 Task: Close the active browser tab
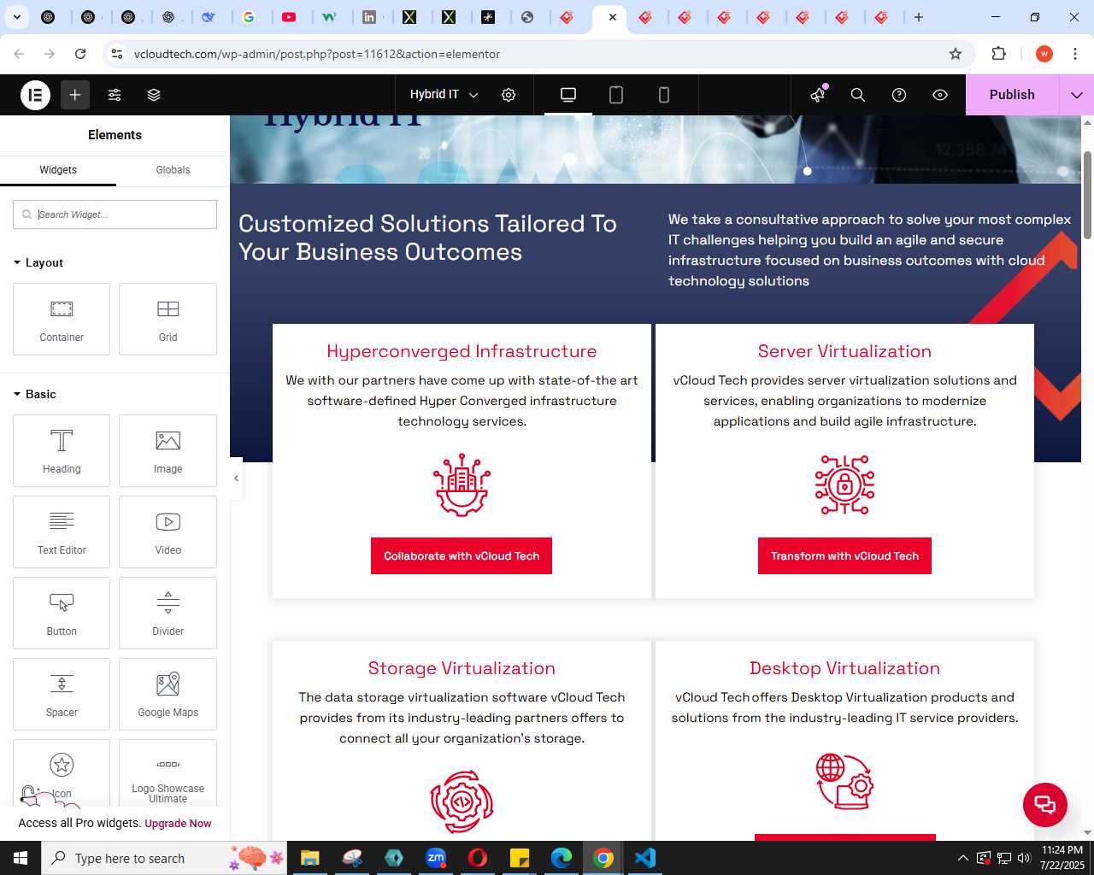click(613, 17)
